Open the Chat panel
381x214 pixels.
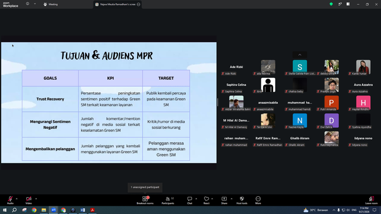(189, 200)
